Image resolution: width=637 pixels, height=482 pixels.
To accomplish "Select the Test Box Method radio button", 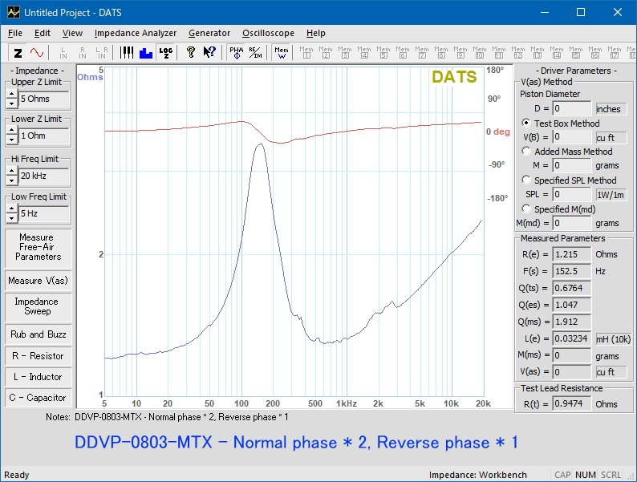I will pyautogui.click(x=526, y=123).
